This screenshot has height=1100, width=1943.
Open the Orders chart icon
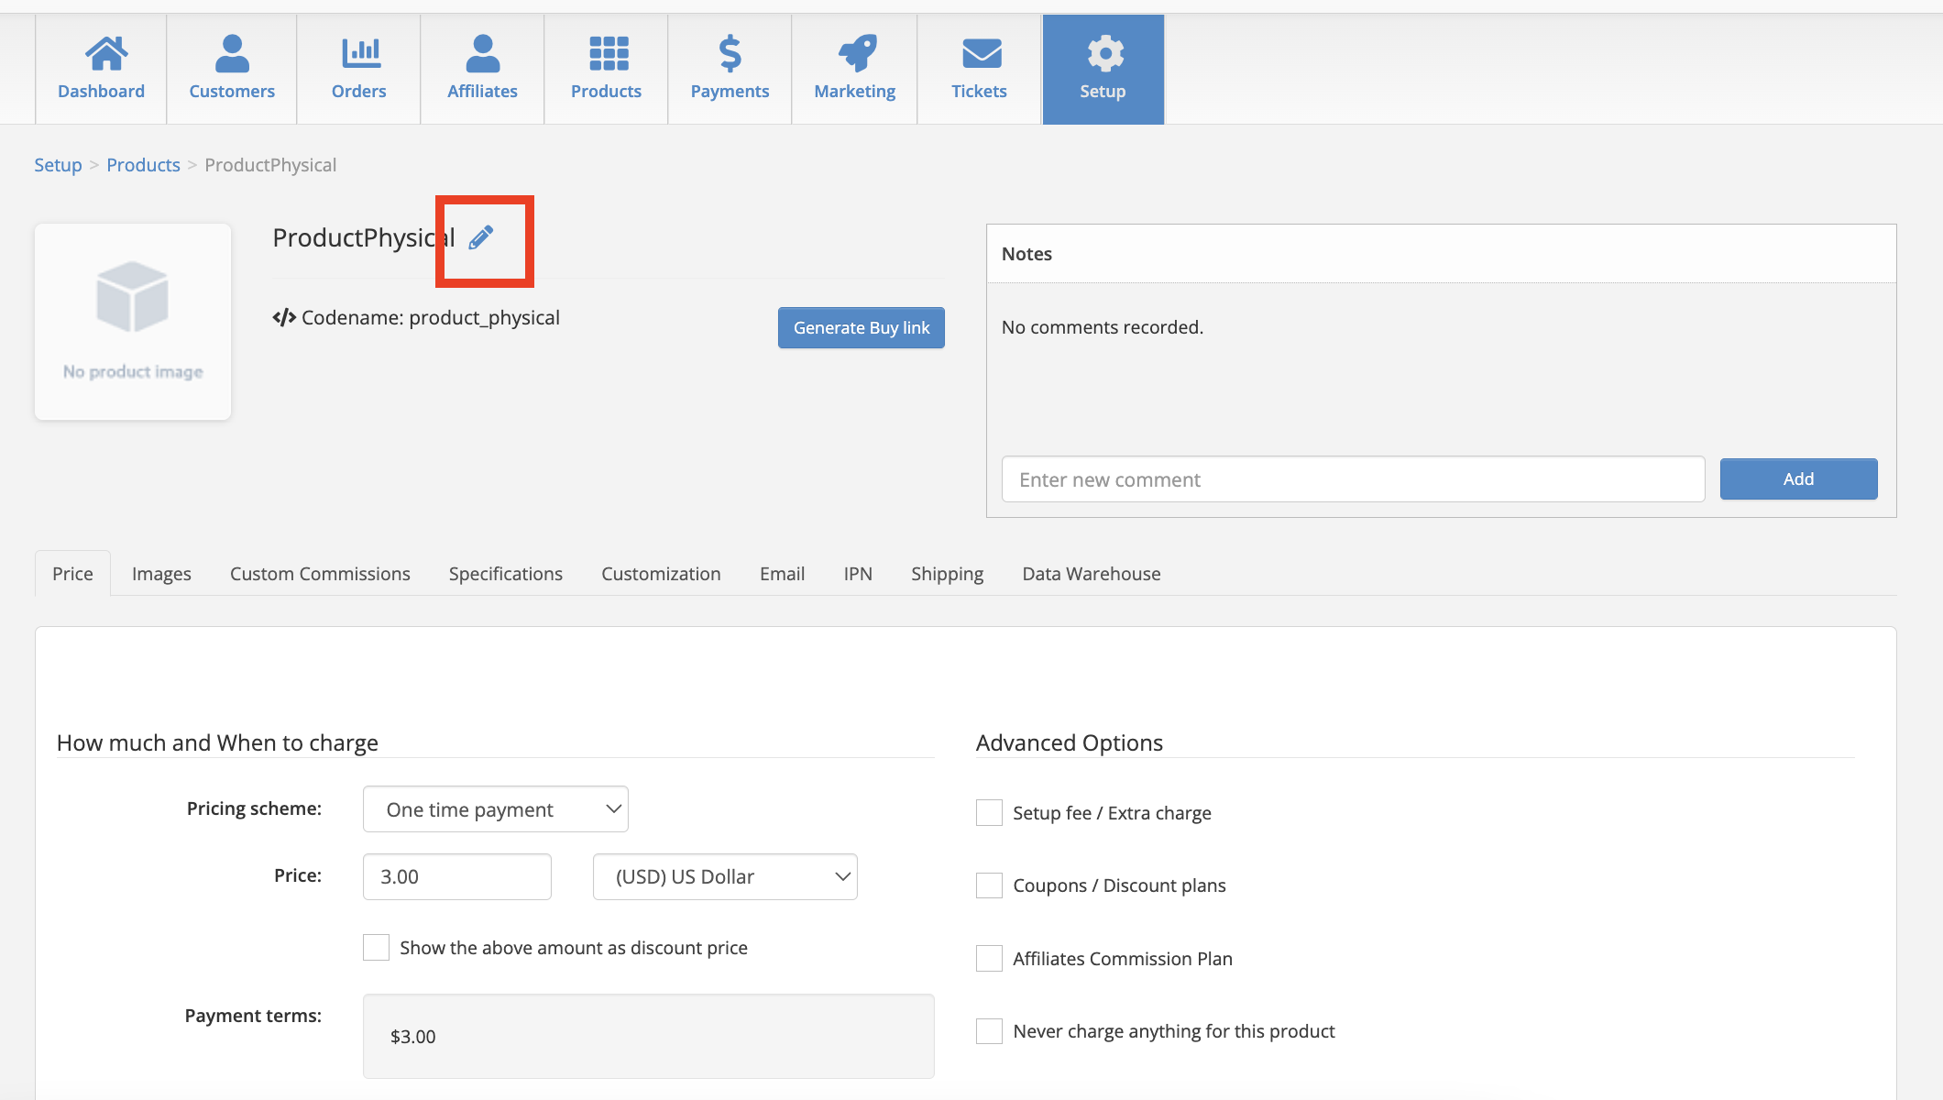[x=361, y=53]
